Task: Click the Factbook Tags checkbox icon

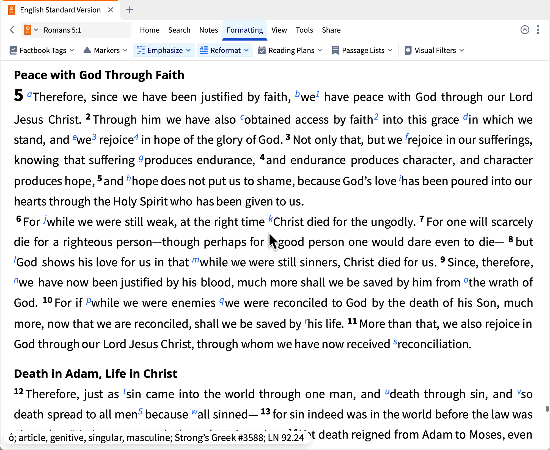Action: point(13,50)
